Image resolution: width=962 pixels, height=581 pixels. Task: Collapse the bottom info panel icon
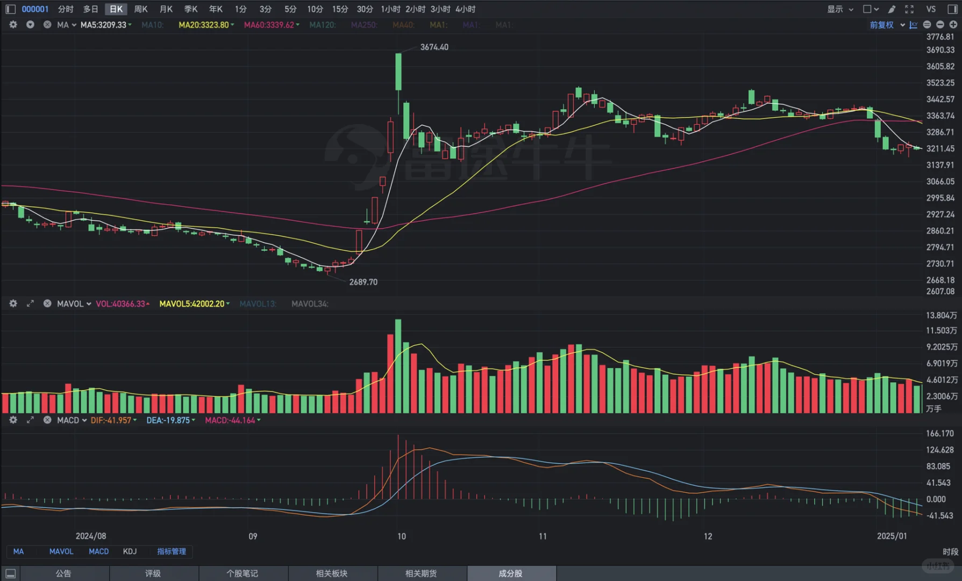tap(10, 573)
